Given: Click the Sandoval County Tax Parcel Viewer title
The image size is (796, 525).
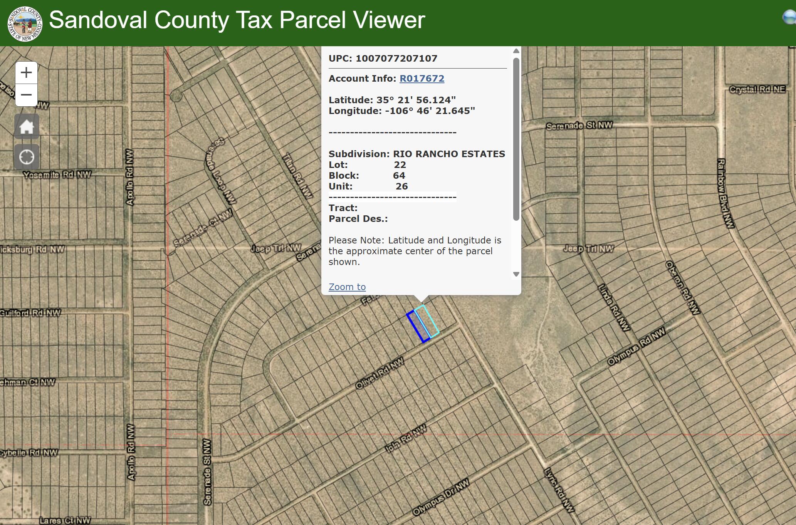Looking at the screenshot, I should click(x=237, y=20).
